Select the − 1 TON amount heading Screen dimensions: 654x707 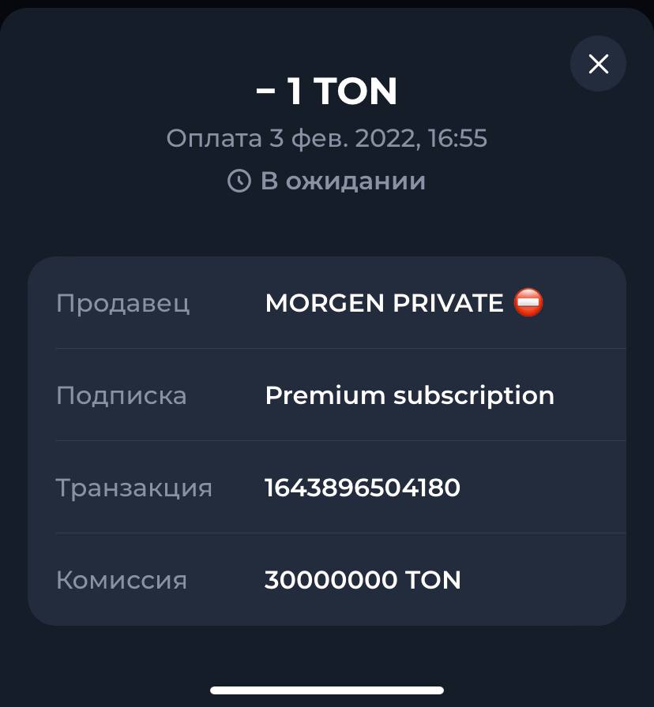coord(327,91)
